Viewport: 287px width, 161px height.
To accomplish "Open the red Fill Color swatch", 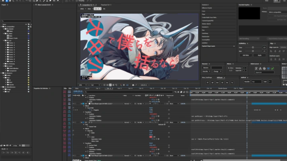I will (x=151, y=137).
